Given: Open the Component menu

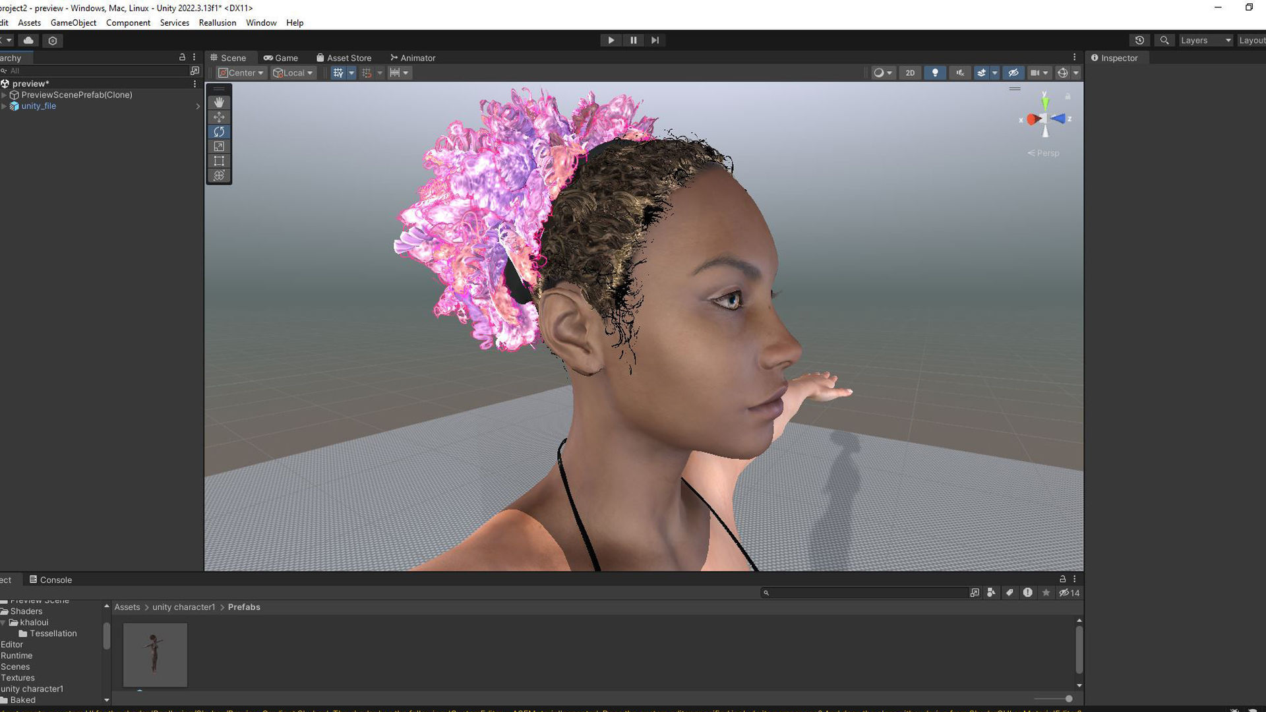Looking at the screenshot, I should point(128,22).
